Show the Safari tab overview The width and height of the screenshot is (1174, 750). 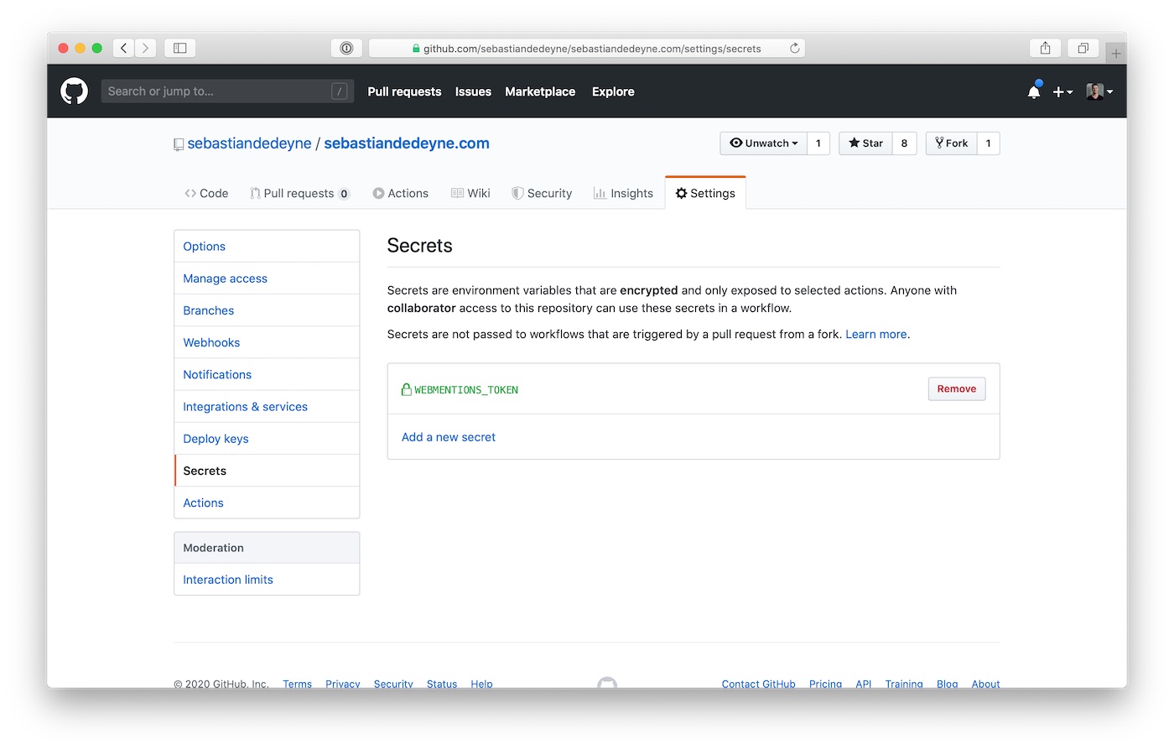point(1083,48)
